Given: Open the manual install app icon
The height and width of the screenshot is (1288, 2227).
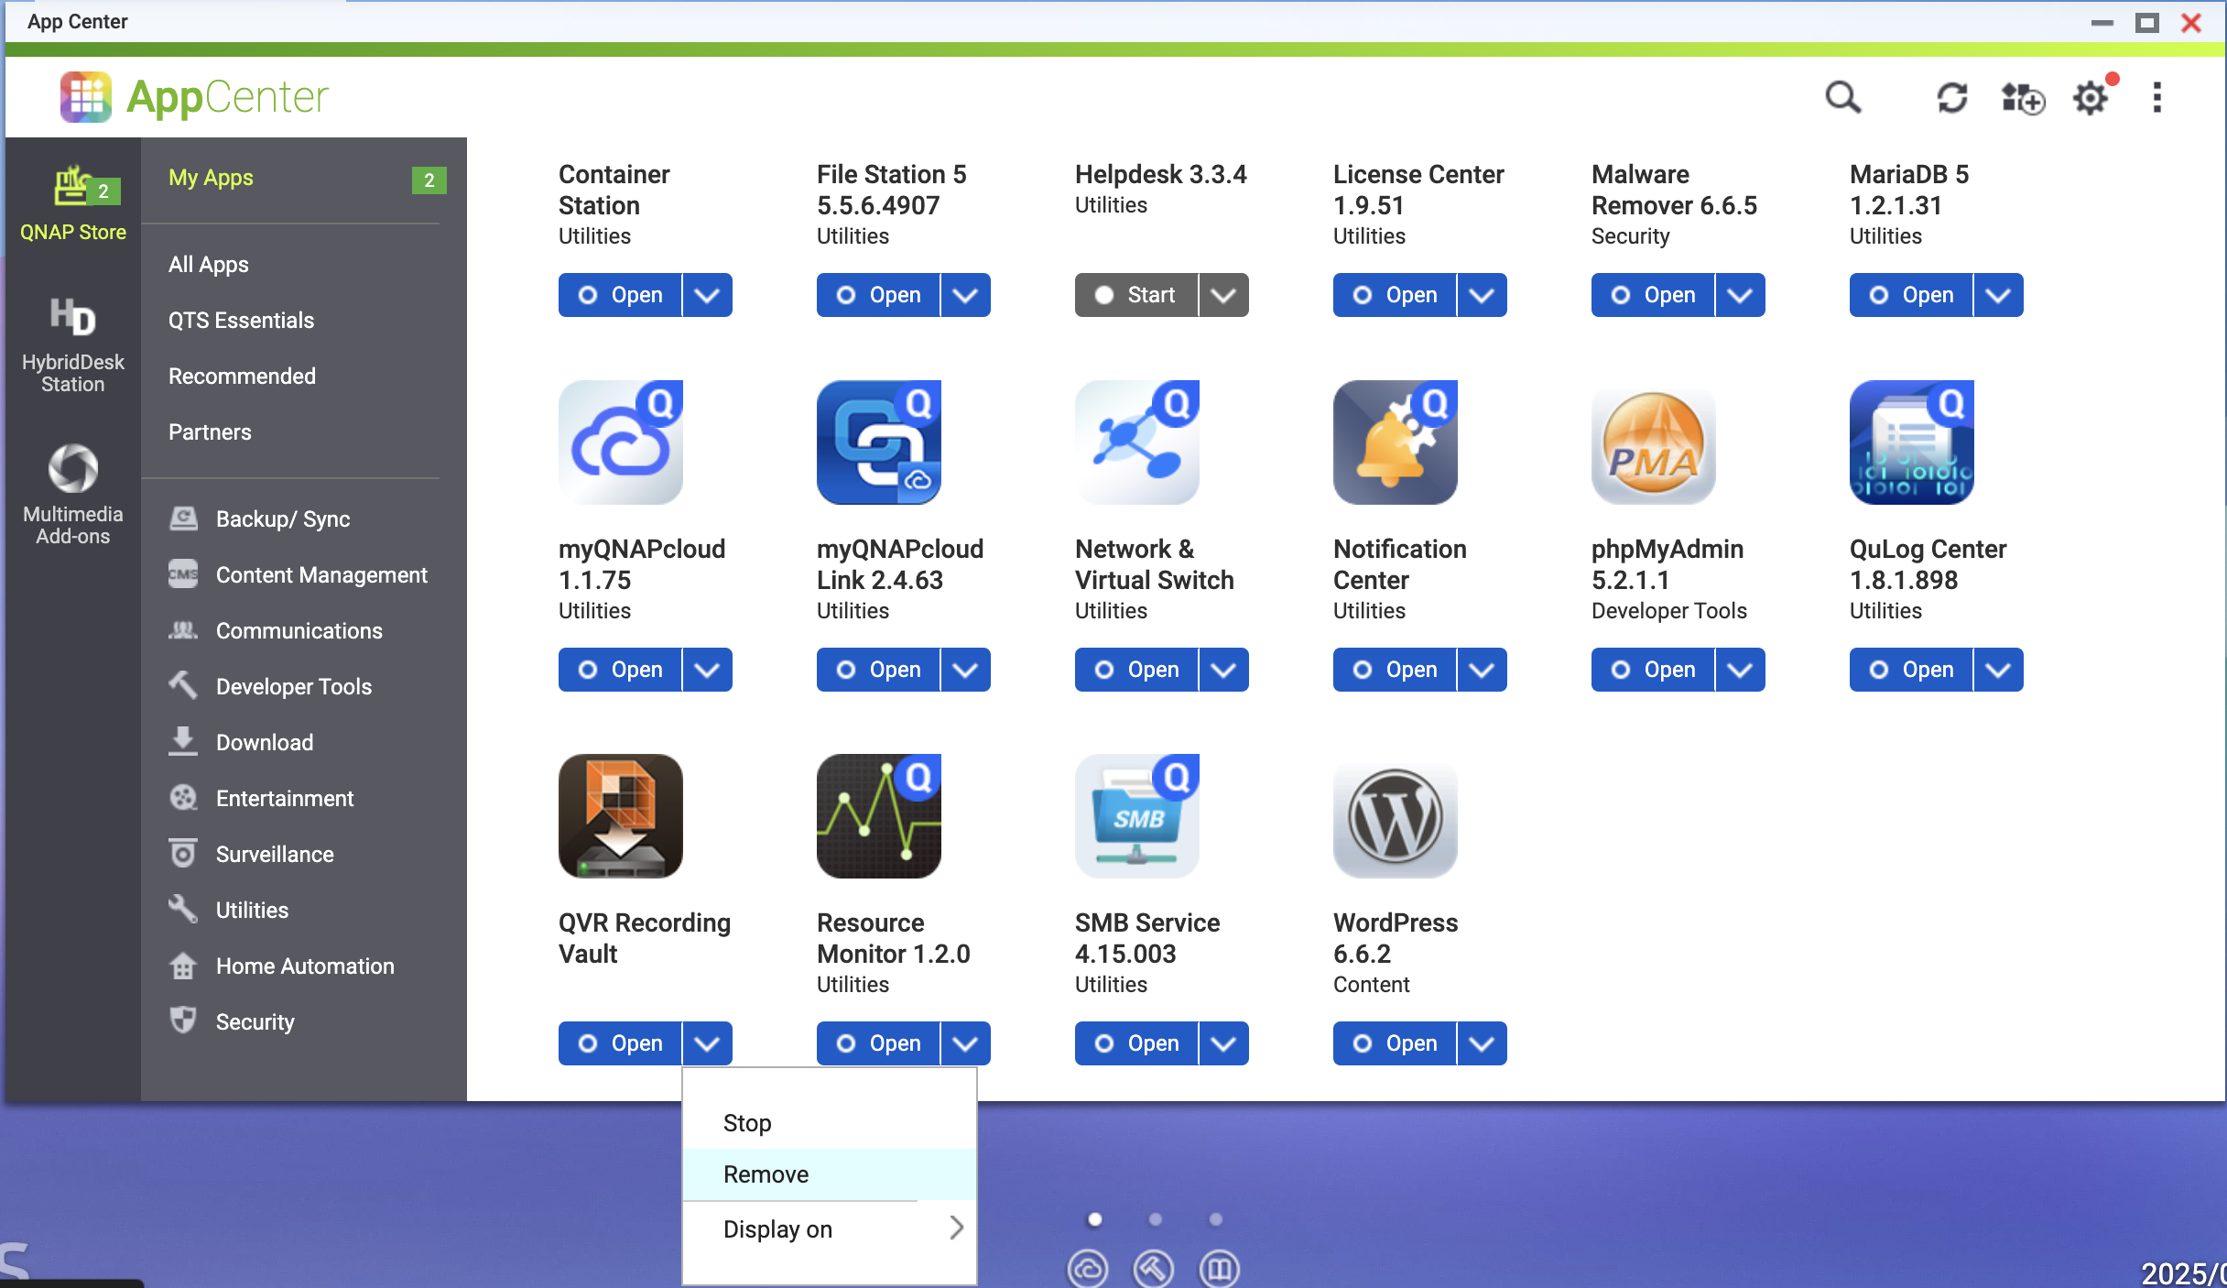Looking at the screenshot, I should [x=2022, y=97].
